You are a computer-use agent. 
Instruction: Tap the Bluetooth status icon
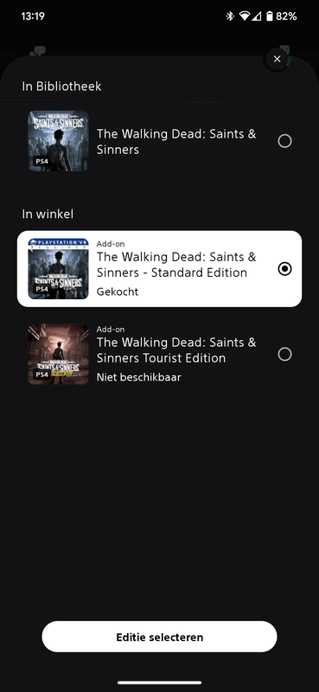[229, 16]
